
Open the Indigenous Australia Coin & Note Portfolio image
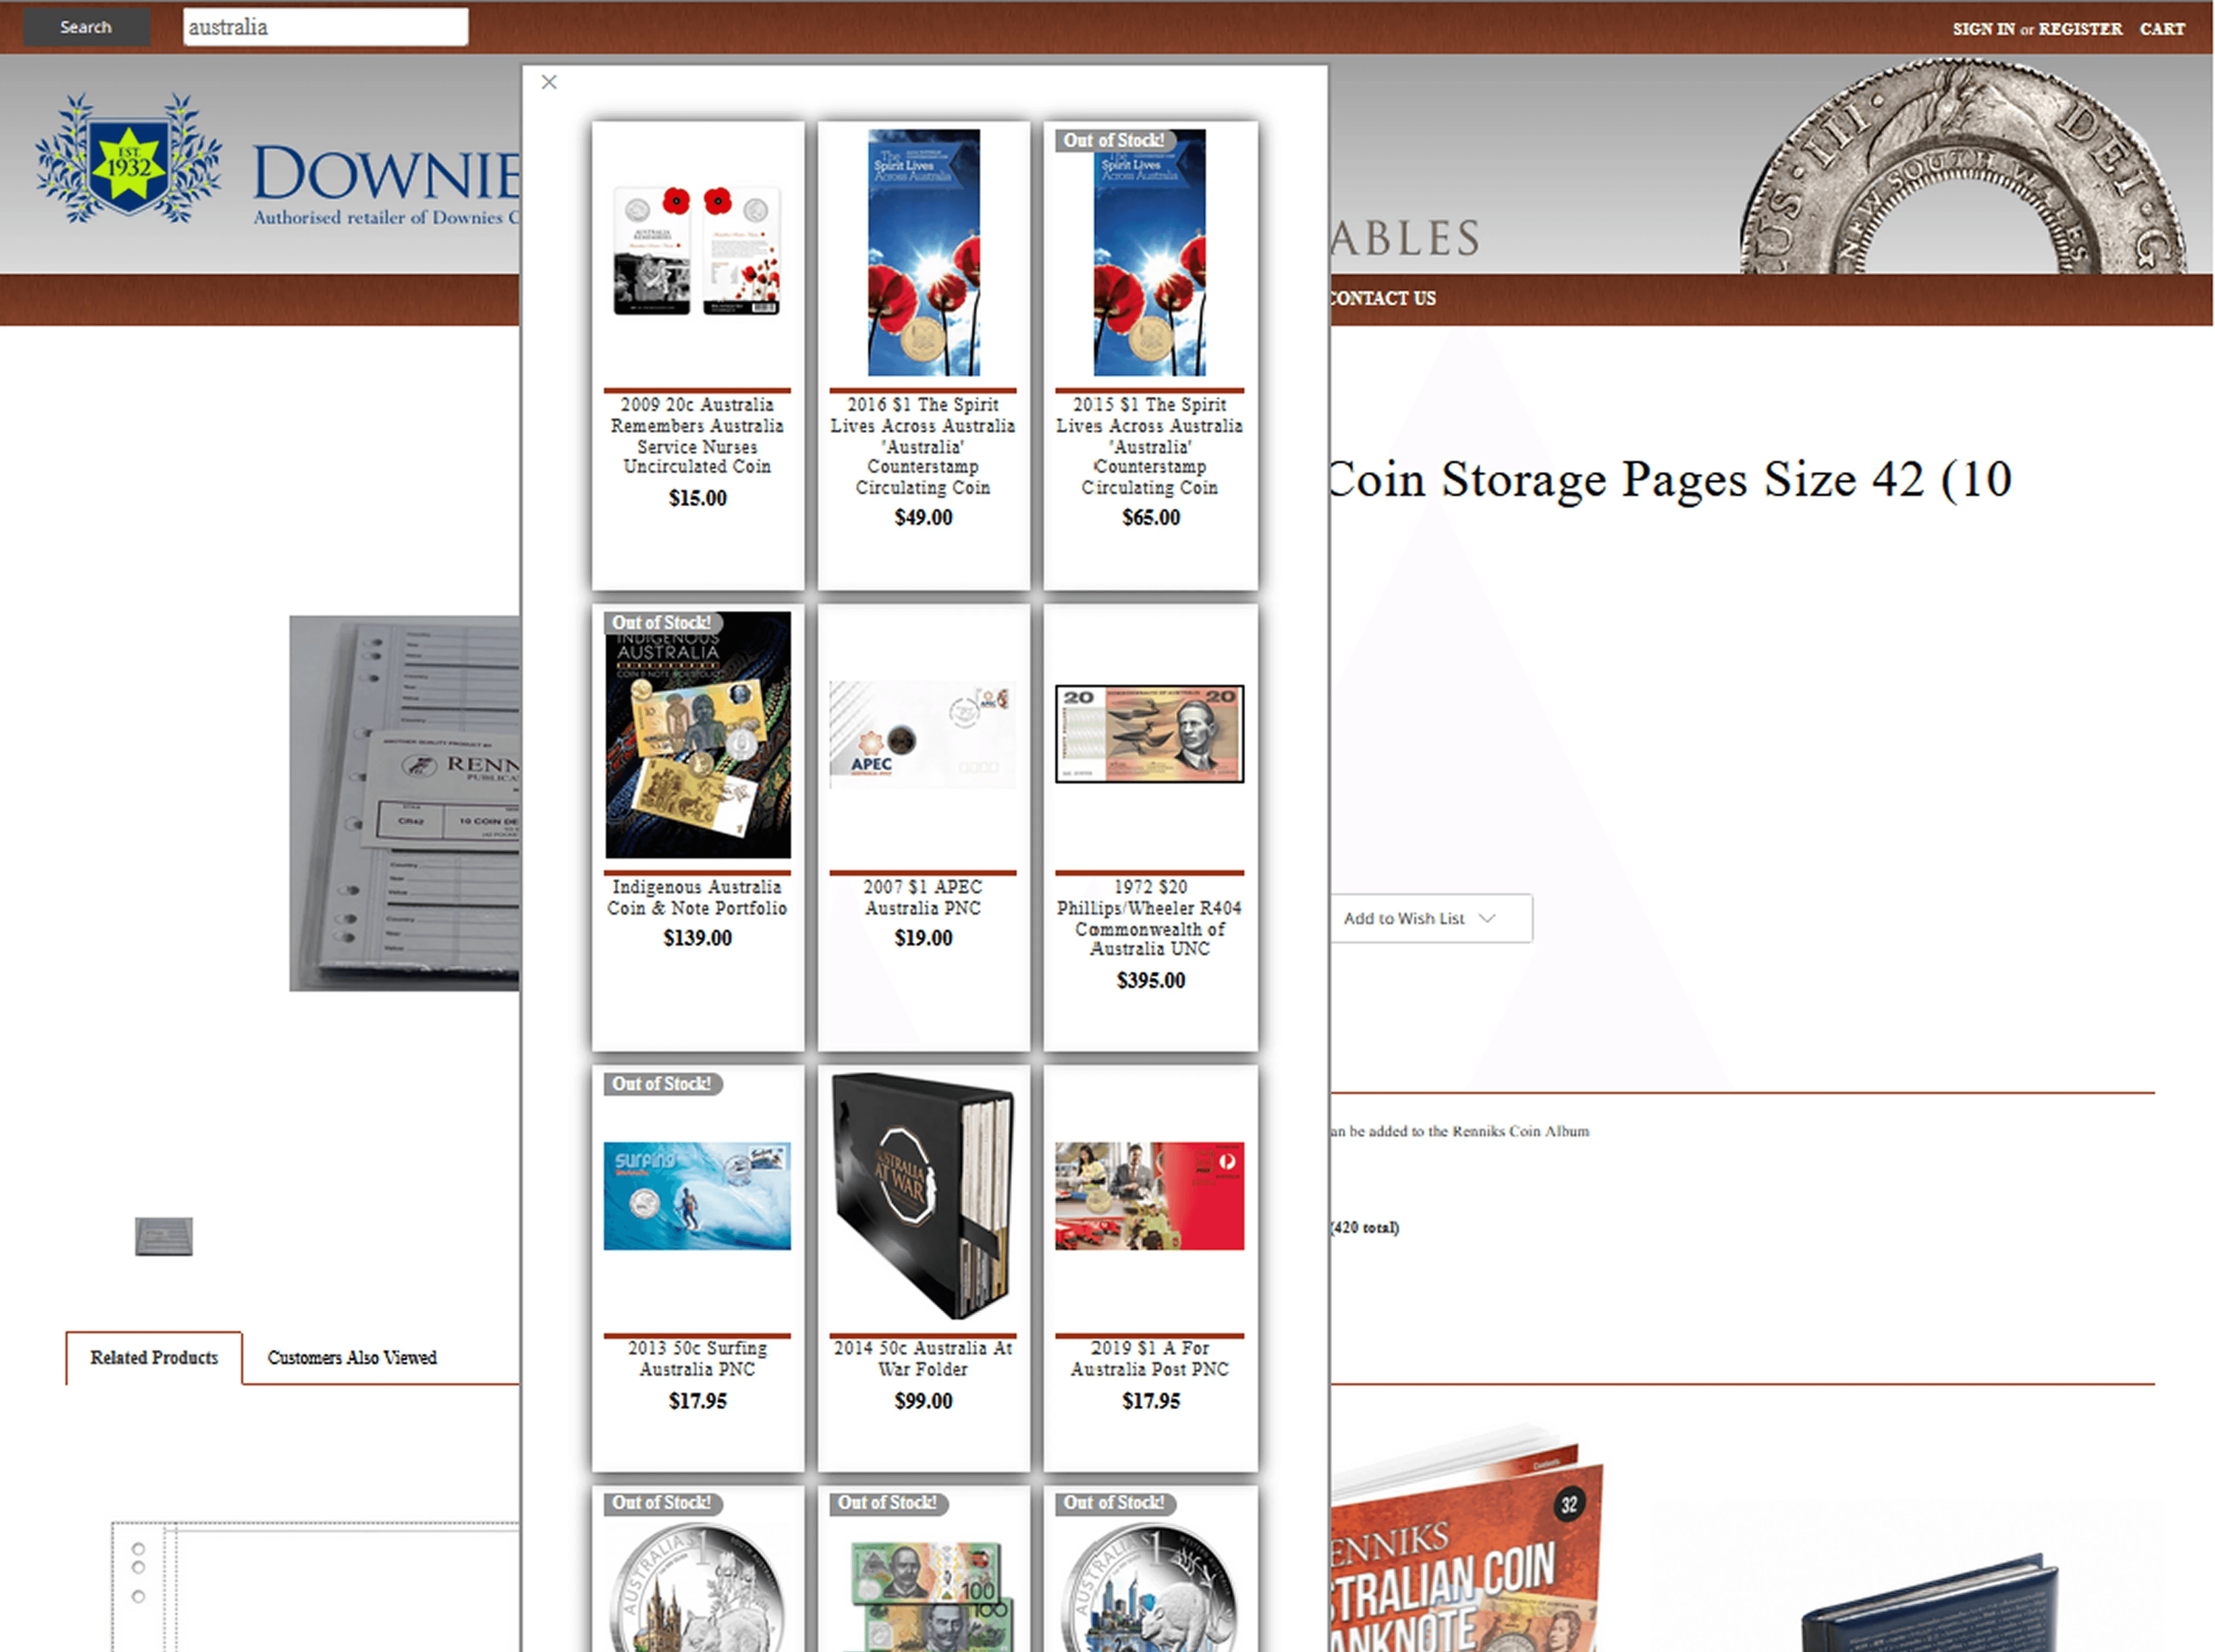(697, 735)
